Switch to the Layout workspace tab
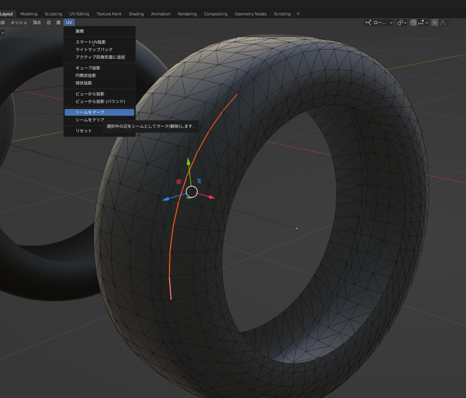Image resolution: width=466 pixels, height=398 pixels. (x=7, y=14)
